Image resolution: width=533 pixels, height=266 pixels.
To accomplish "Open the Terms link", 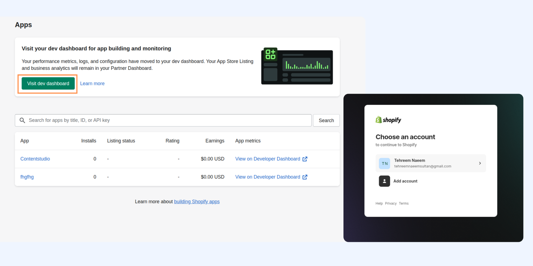I will [404, 203].
